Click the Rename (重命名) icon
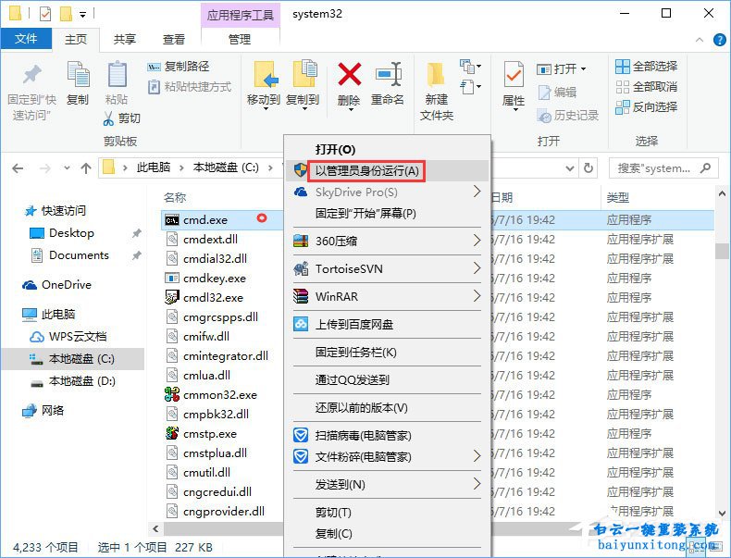This screenshot has height=558, width=731. point(389,75)
